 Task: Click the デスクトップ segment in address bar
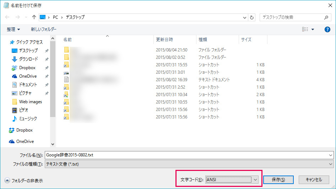[x=75, y=17]
